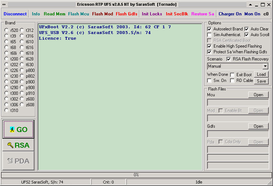Choose the z608 brand option

pyautogui.click(x=22, y=105)
